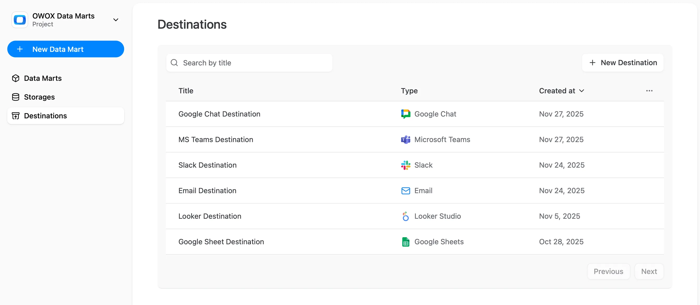Click the Looker Studio icon

point(406,216)
